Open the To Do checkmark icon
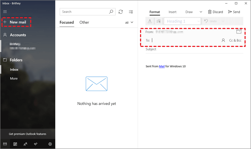This screenshot has width=251, height=149. (36, 144)
